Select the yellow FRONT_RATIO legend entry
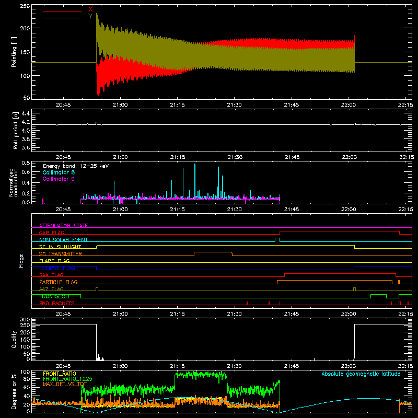 point(60,374)
